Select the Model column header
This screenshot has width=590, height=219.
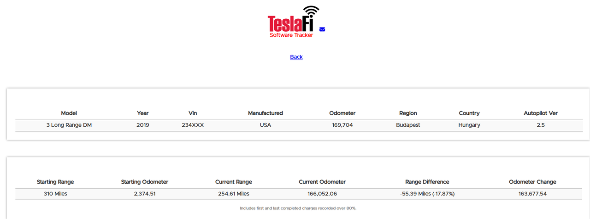[x=69, y=113]
